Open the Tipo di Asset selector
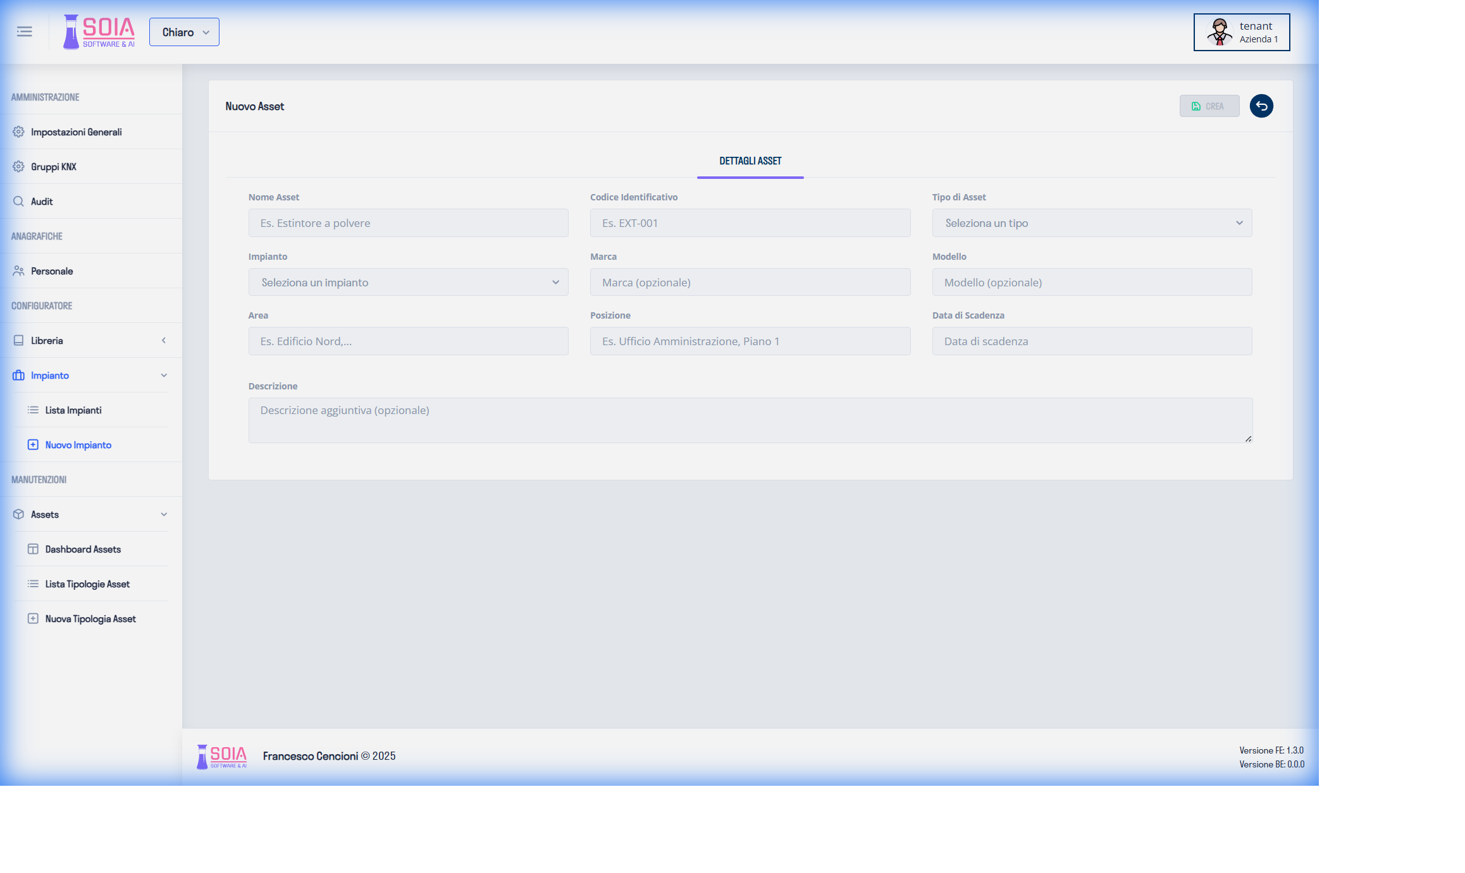 1092,223
